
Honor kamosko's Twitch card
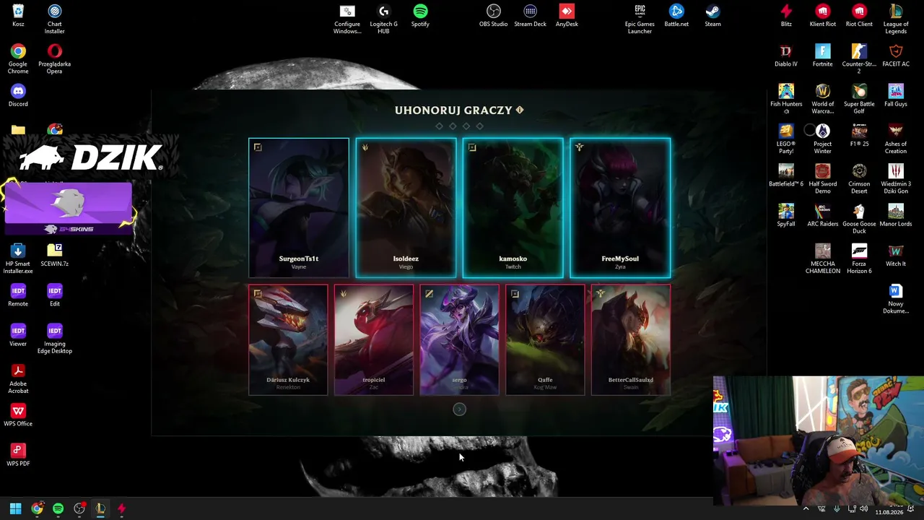513,208
